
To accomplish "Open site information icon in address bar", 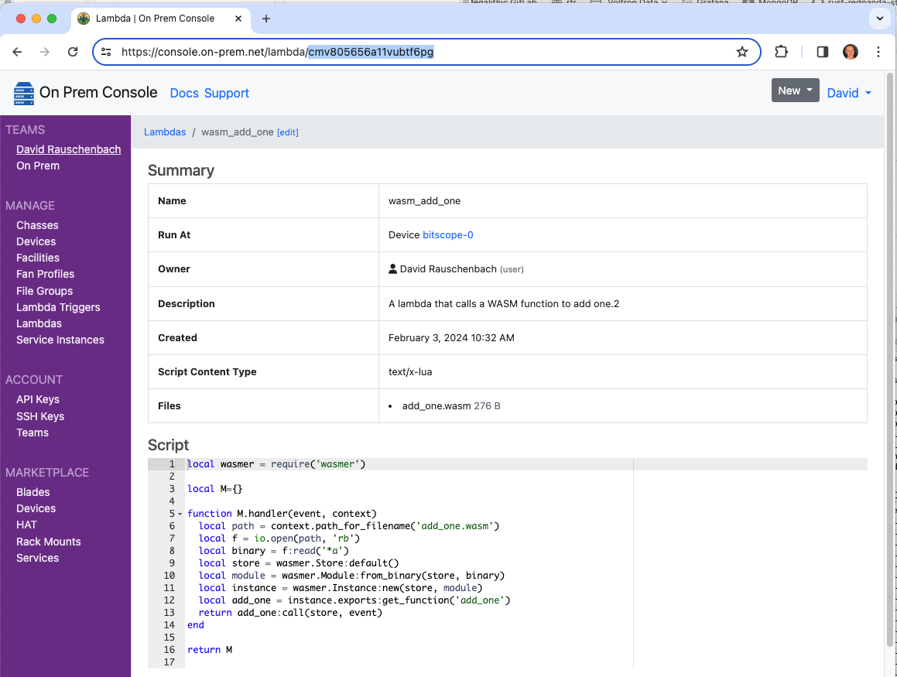I will (106, 52).
